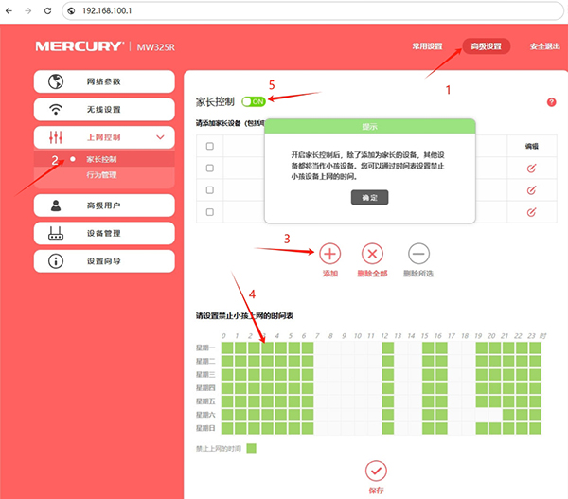Switch to the 常用设置 tab

click(428, 45)
